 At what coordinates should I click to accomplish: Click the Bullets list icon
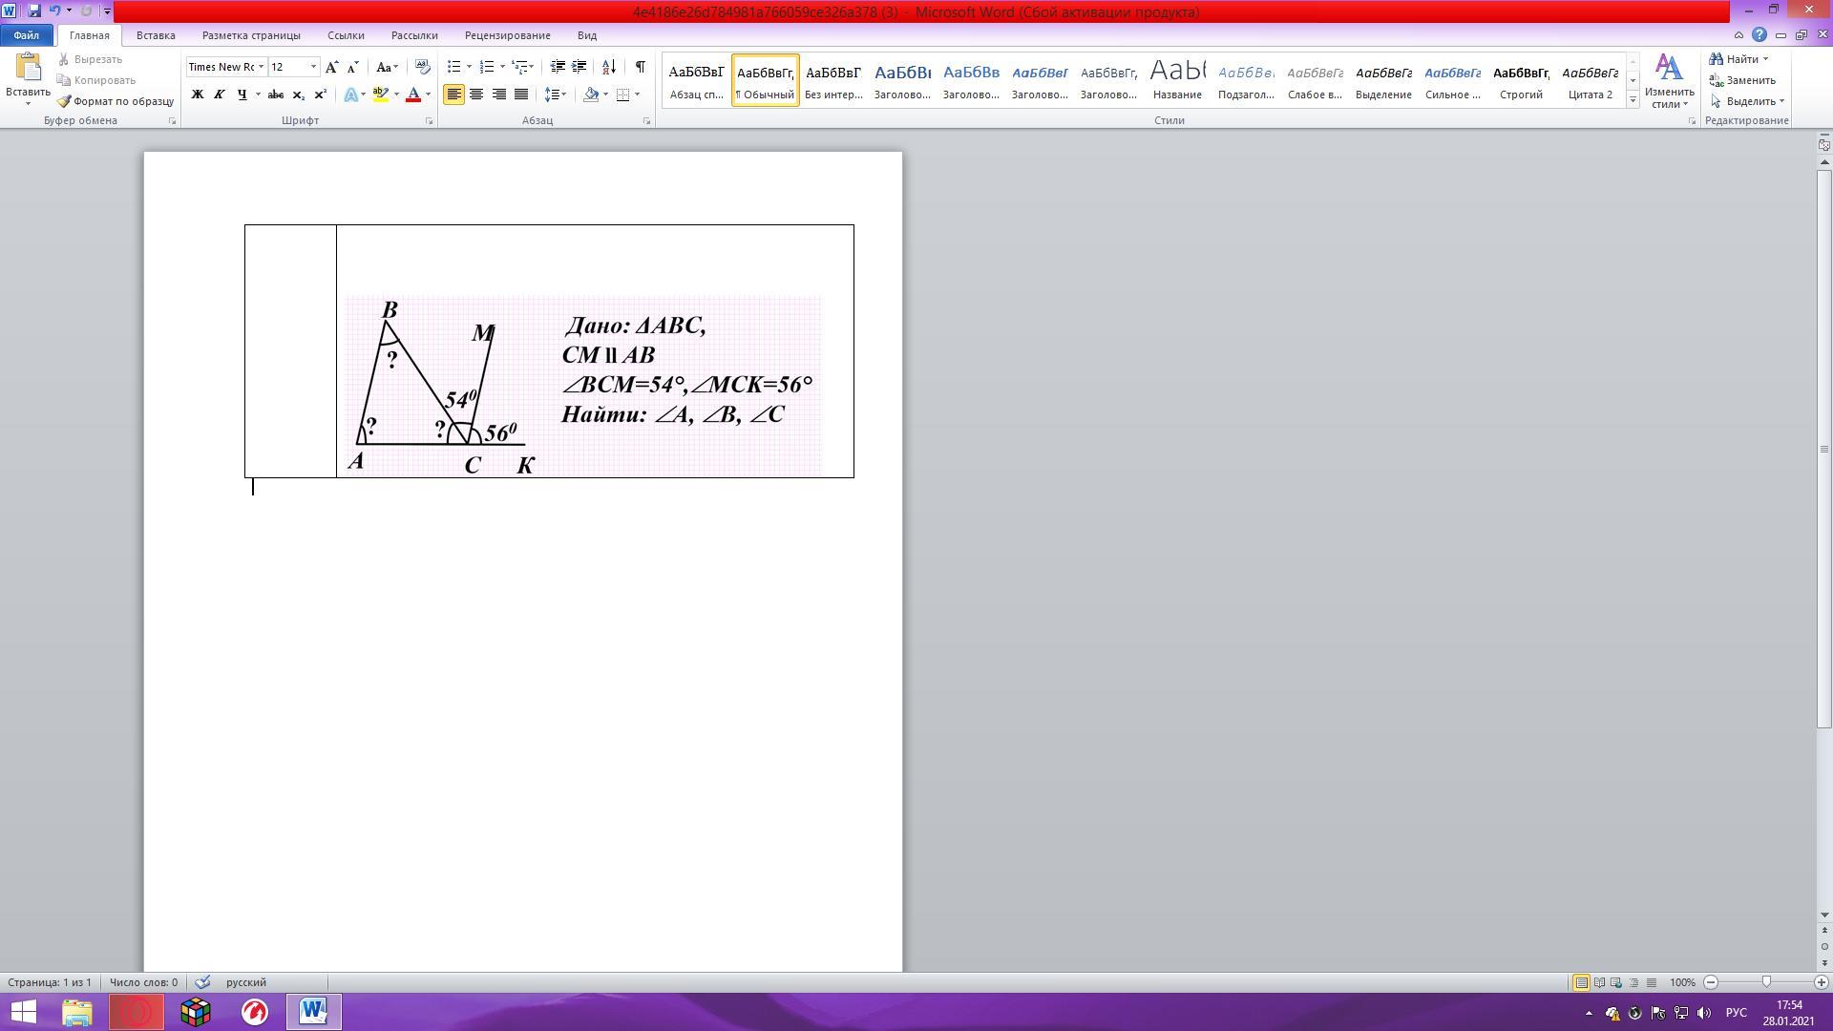pyautogui.click(x=454, y=67)
